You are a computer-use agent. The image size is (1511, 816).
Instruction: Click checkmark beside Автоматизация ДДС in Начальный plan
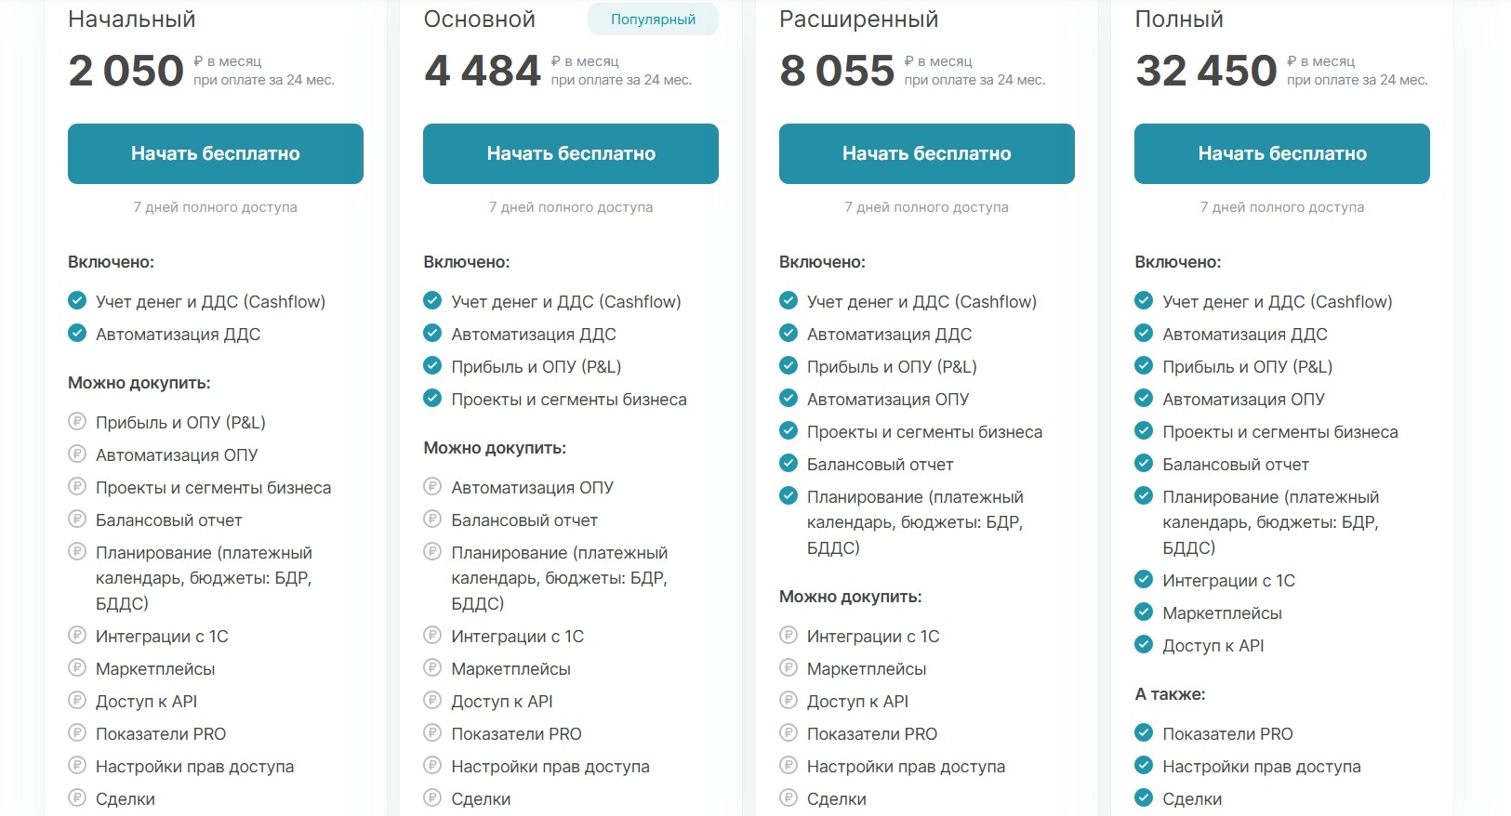pyautogui.click(x=77, y=334)
